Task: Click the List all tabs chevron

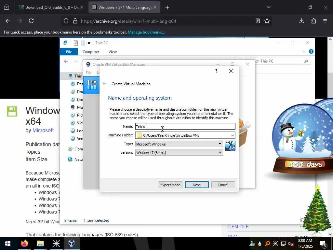Action: pyautogui.click(x=268, y=7)
